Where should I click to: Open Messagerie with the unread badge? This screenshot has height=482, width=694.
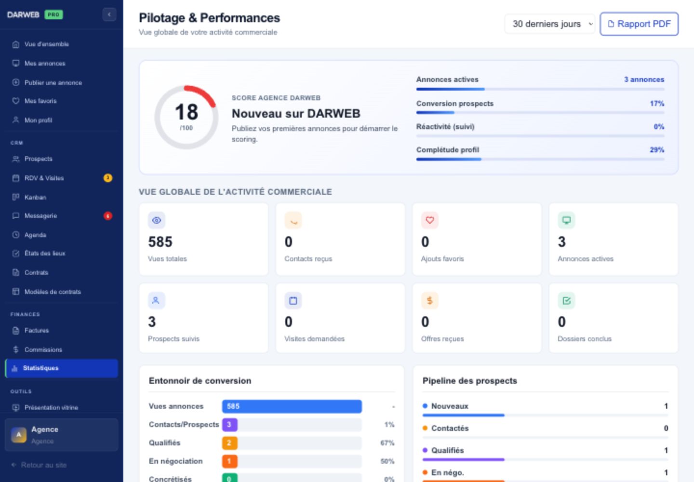tap(62, 215)
